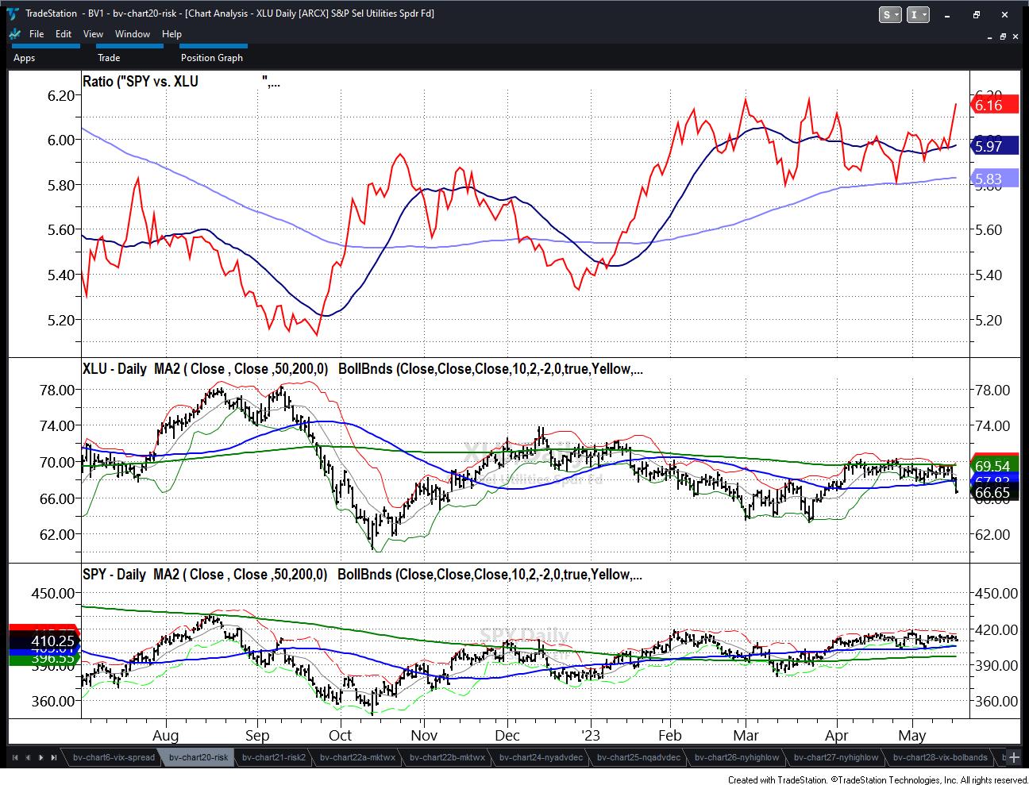Open the I dropdown in title bar
1029x785 pixels.
(x=918, y=14)
